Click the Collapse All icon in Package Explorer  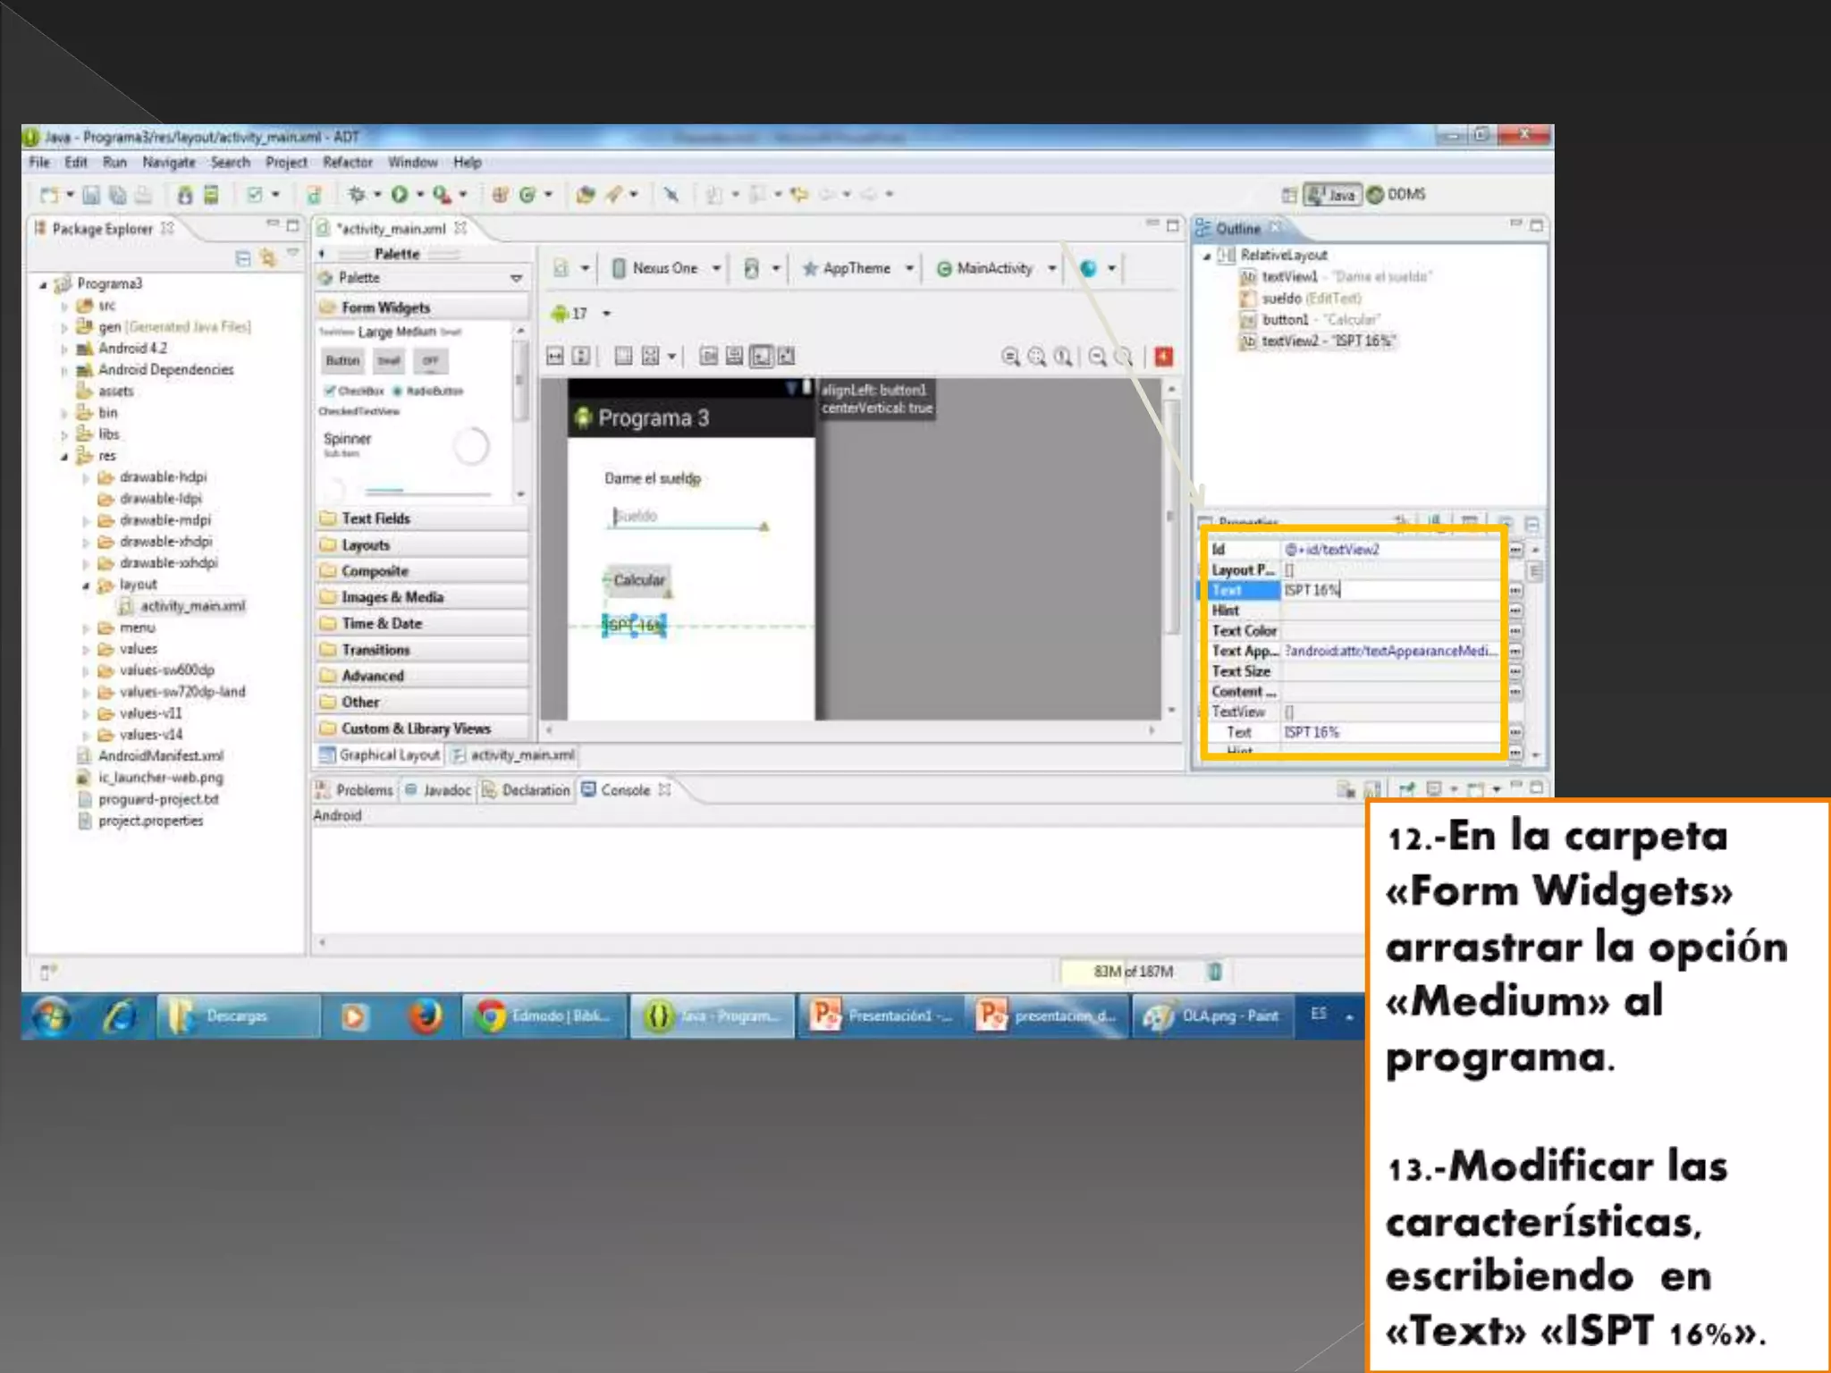[x=242, y=257]
